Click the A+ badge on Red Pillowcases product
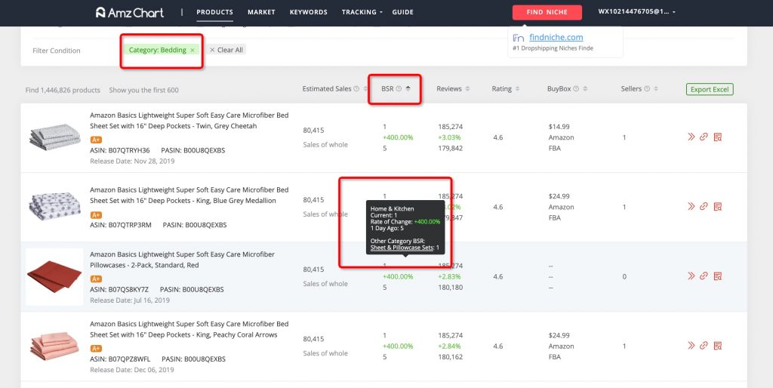Screen dimensions: 773x388 96,279
